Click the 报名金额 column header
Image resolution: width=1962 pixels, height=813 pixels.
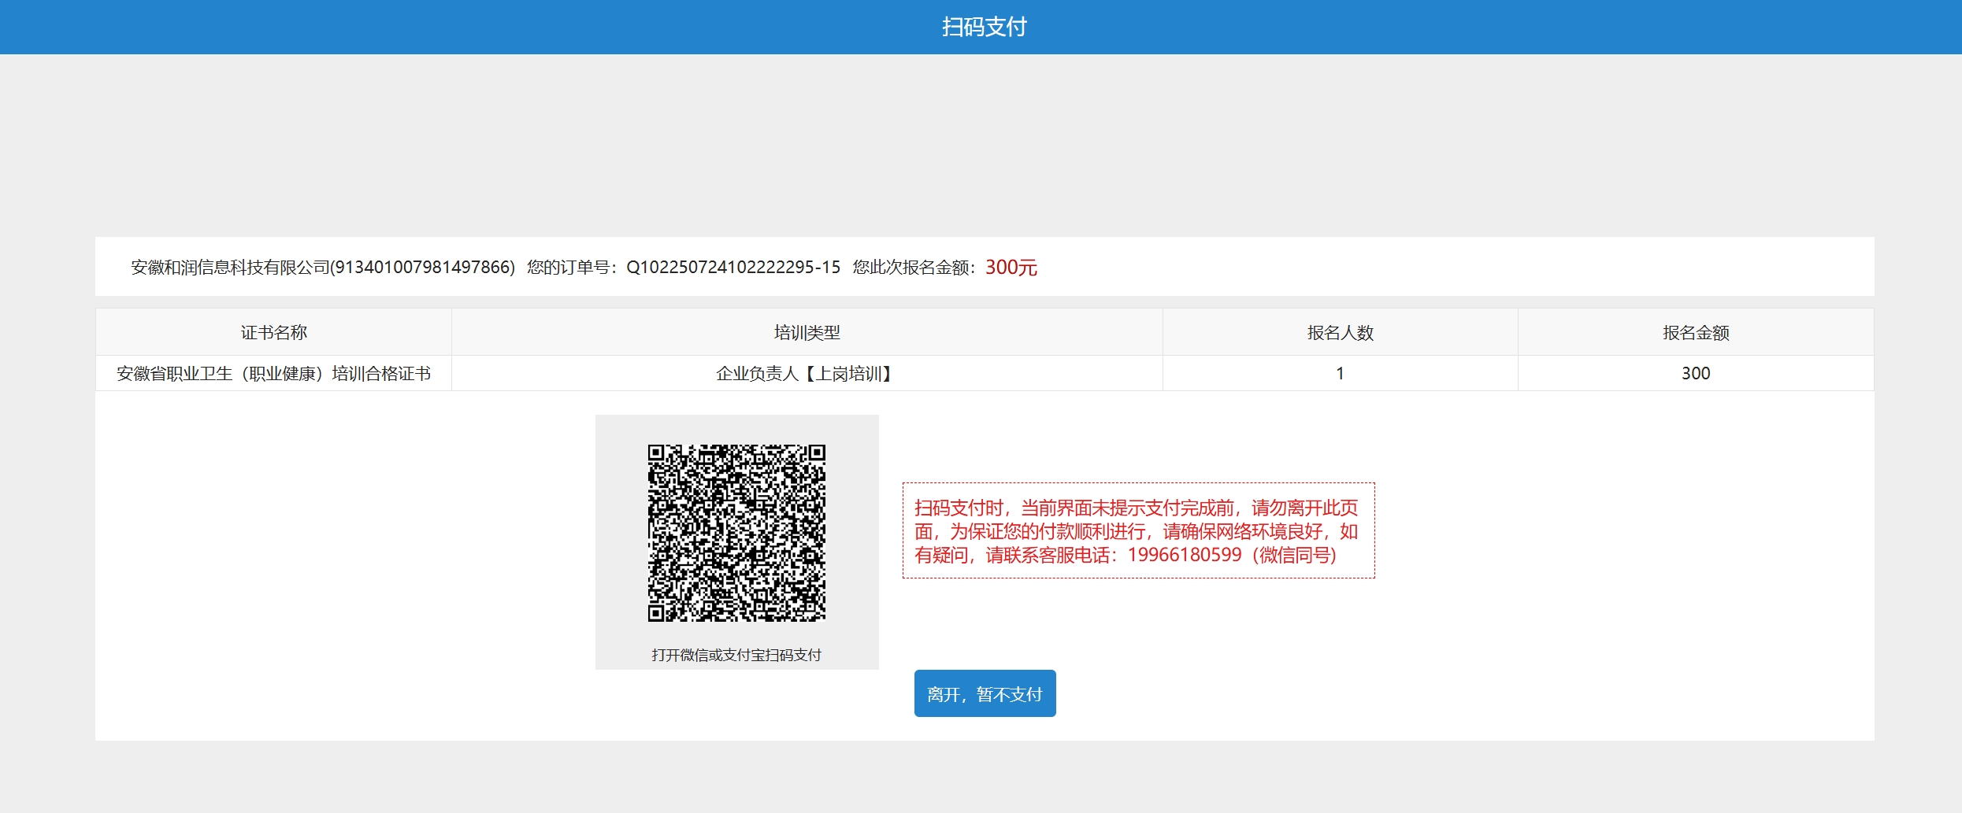pyautogui.click(x=1696, y=332)
